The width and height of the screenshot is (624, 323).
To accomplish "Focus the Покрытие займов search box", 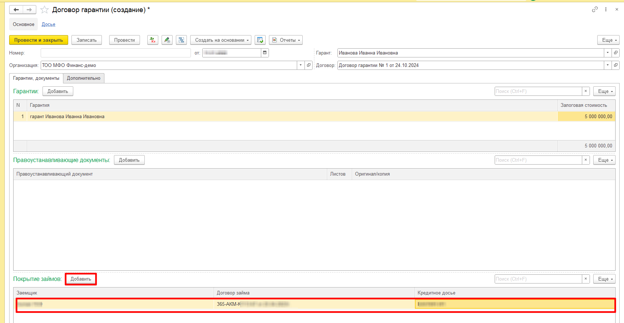I will (x=538, y=279).
